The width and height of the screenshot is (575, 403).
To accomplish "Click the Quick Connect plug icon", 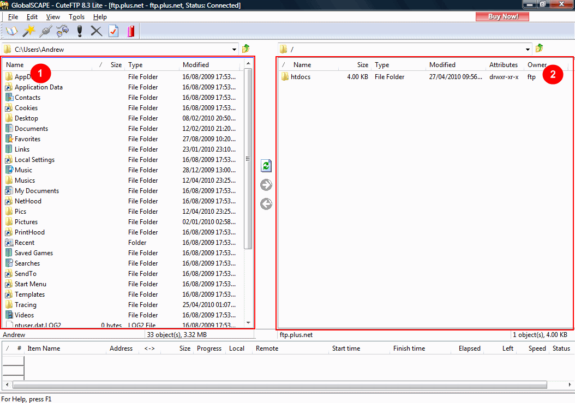I will (x=45, y=31).
